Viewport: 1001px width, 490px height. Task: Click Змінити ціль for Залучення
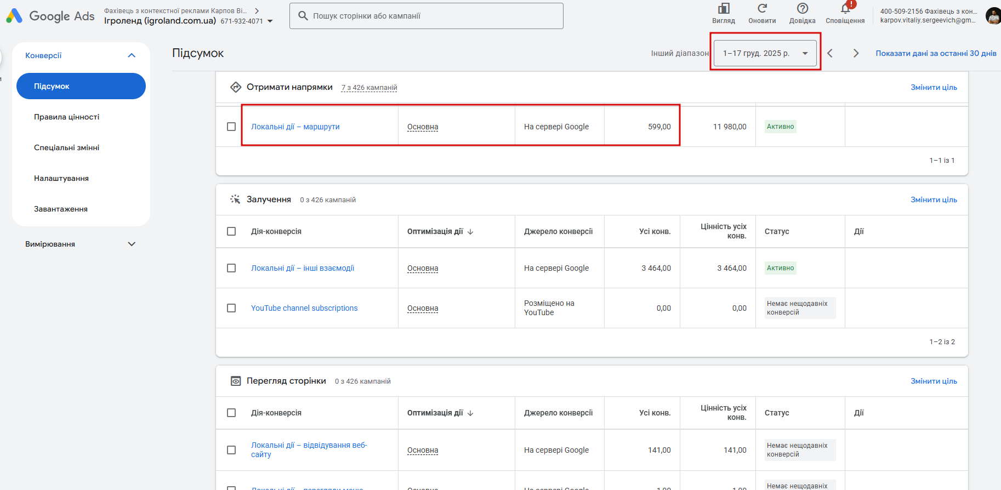pos(934,200)
